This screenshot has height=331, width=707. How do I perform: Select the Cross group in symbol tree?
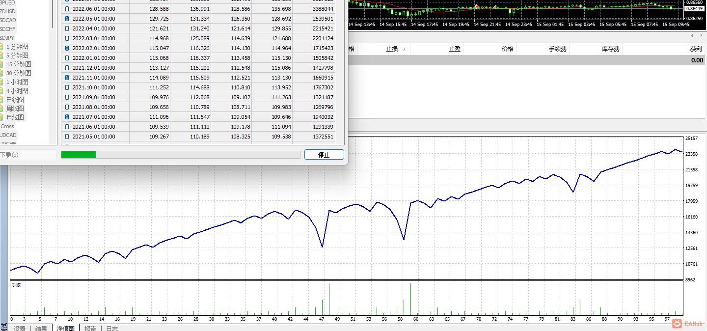[x=7, y=126]
